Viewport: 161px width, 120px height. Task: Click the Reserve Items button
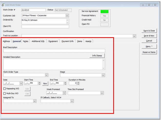tap(149, 52)
